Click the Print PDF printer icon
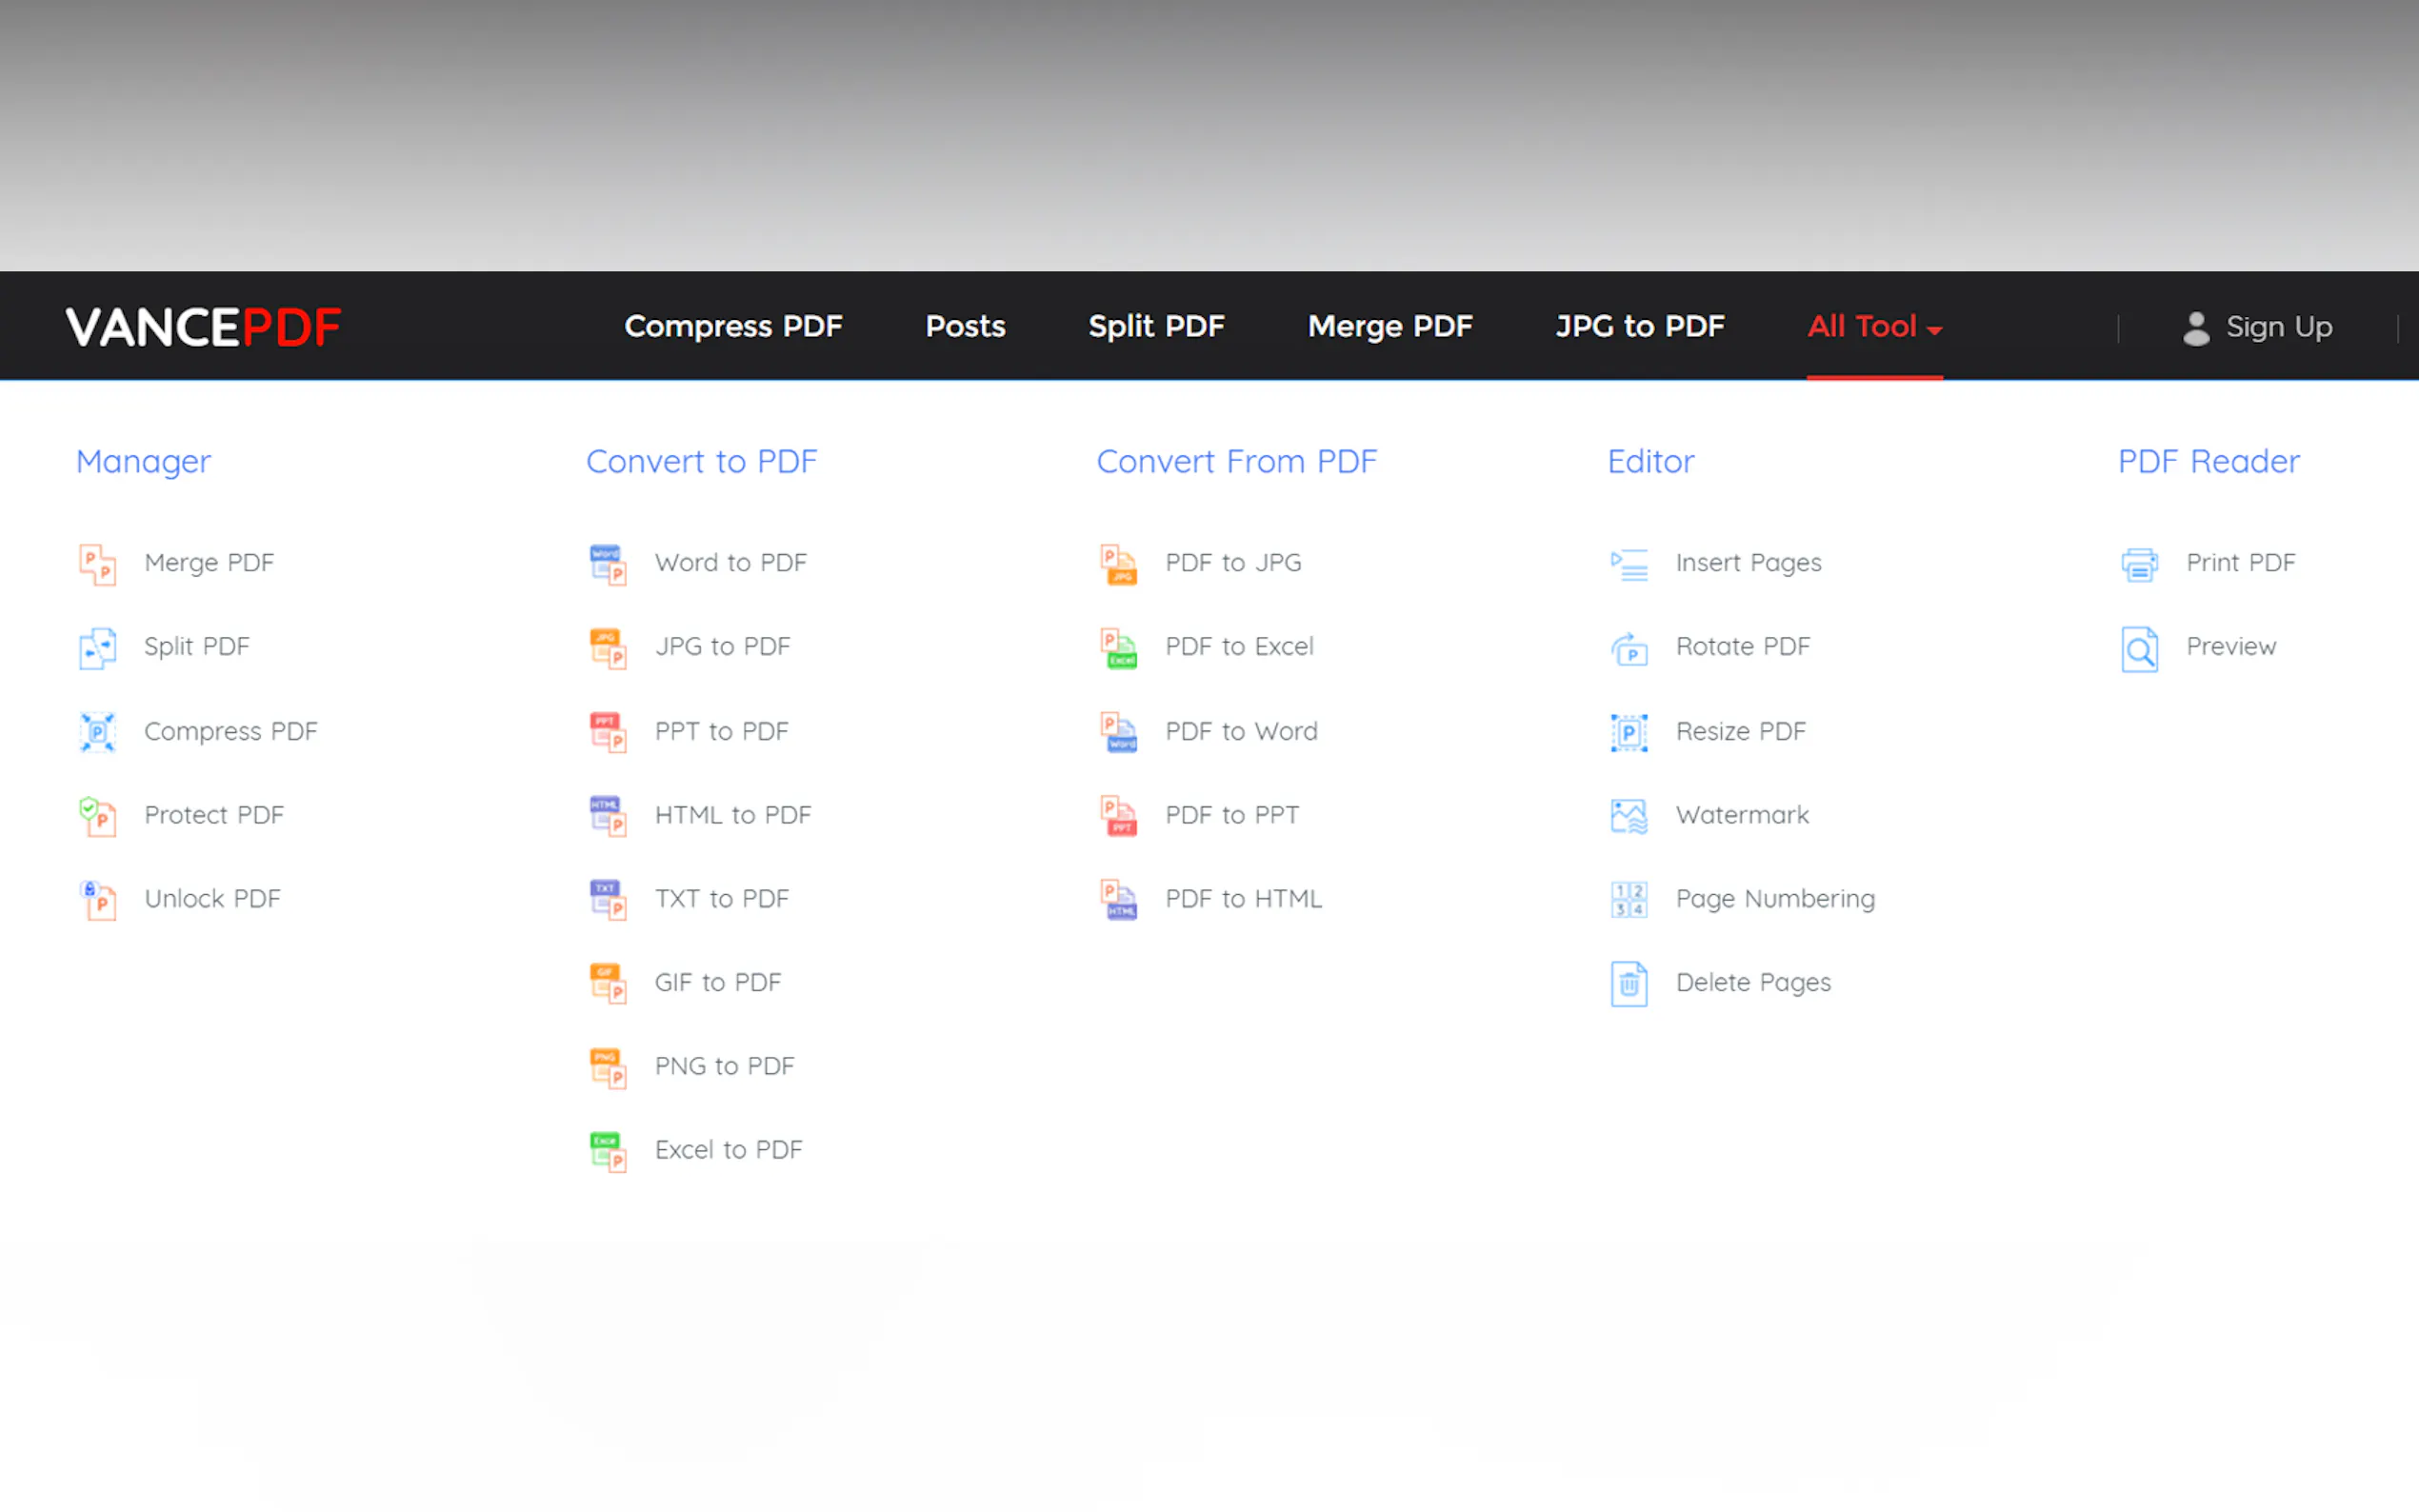The height and width of the screenshot is (1512, 2419). pyautogui.click(x=2139, y=564)
